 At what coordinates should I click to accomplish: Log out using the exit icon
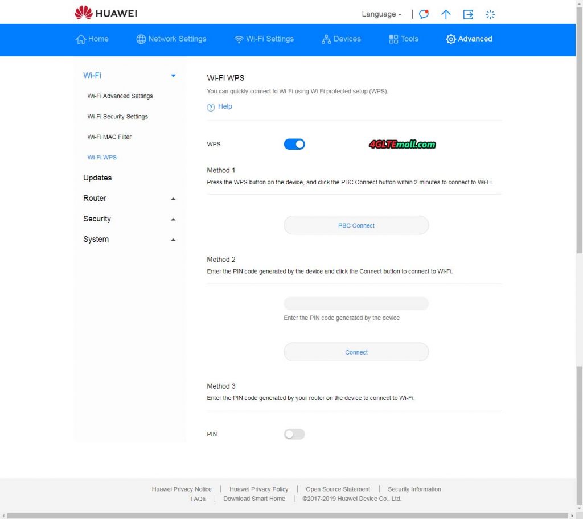click(468, 14)
